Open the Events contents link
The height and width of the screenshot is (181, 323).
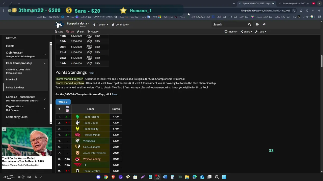tap(10, 46)
